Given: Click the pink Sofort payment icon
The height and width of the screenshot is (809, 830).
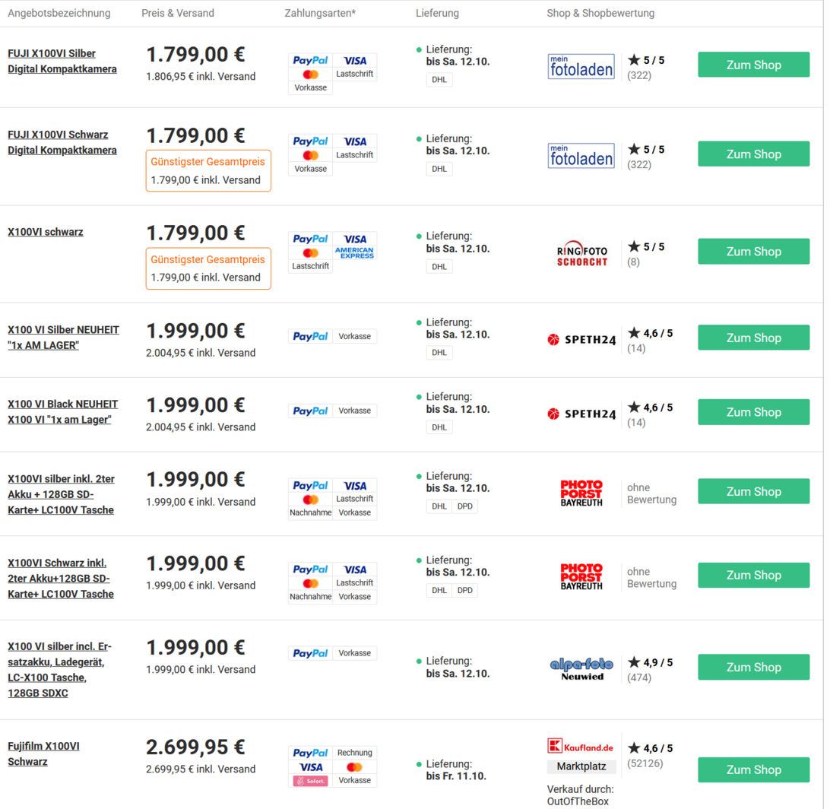Looking at the screenshot, I should pyautogui.click(x=310, y=781).
